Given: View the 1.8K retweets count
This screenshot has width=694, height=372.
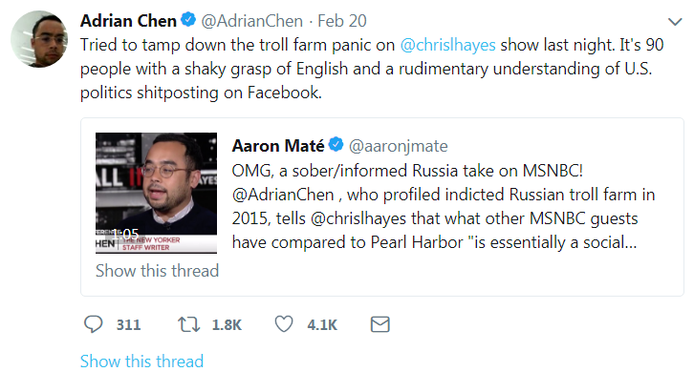Looking at the screenshot, I should tap(227, 324).
